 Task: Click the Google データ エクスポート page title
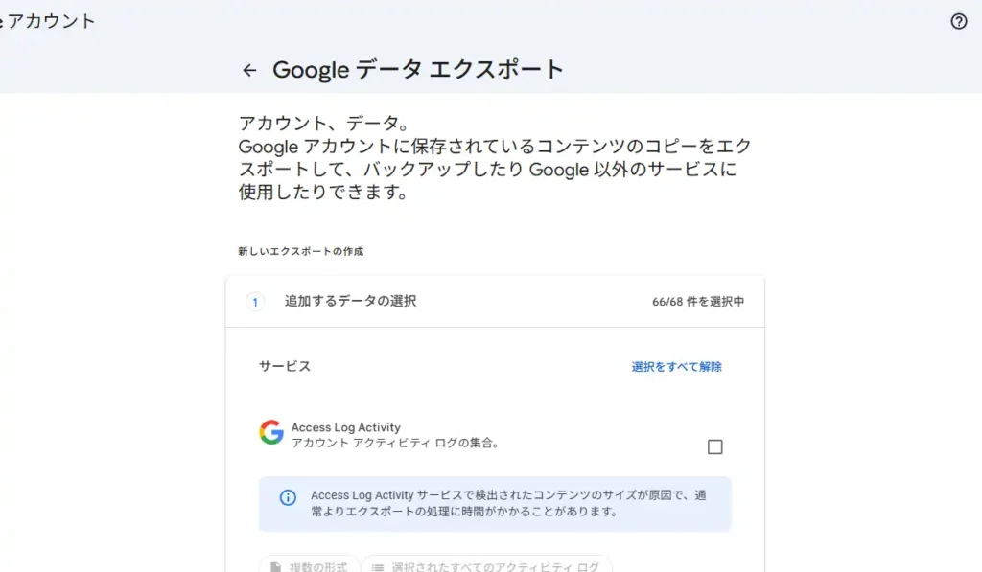click(419, 70)
